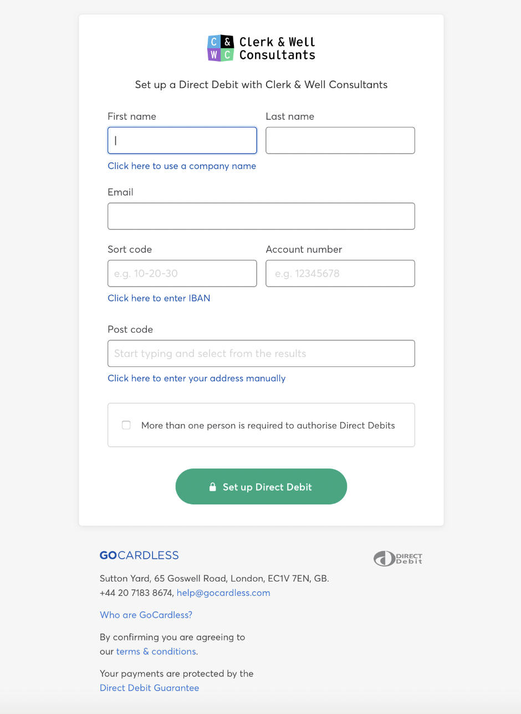Focus the Account number input

340,273
